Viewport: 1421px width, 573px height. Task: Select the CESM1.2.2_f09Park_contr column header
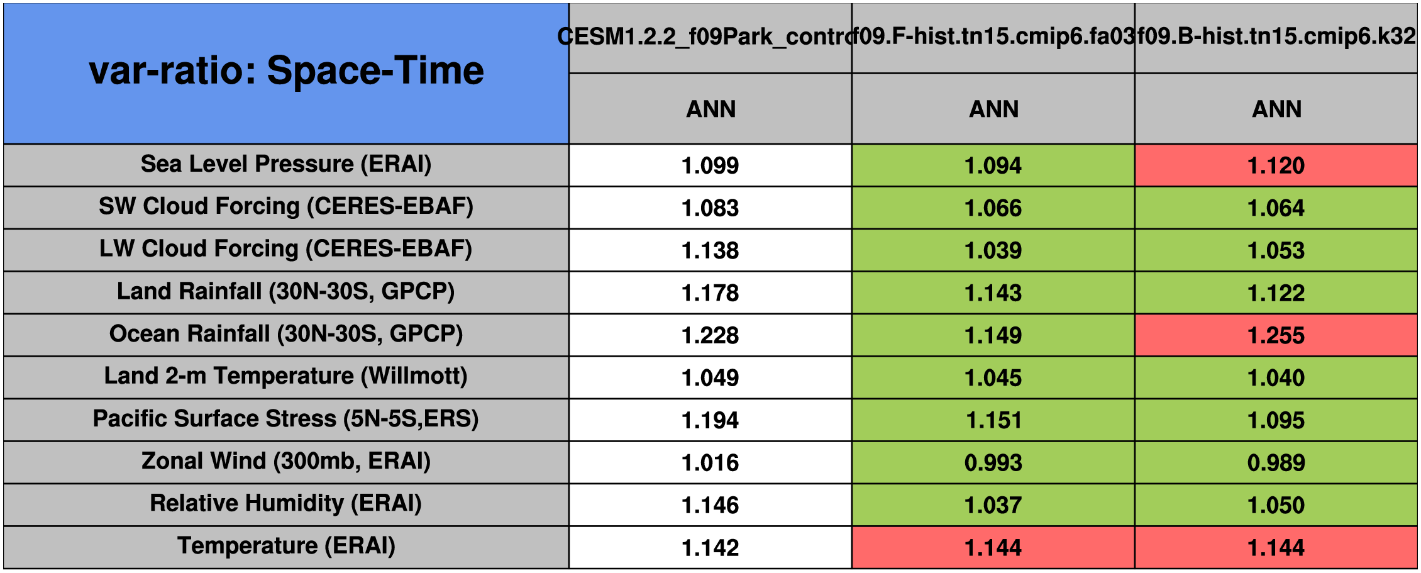tap(710, 37)
